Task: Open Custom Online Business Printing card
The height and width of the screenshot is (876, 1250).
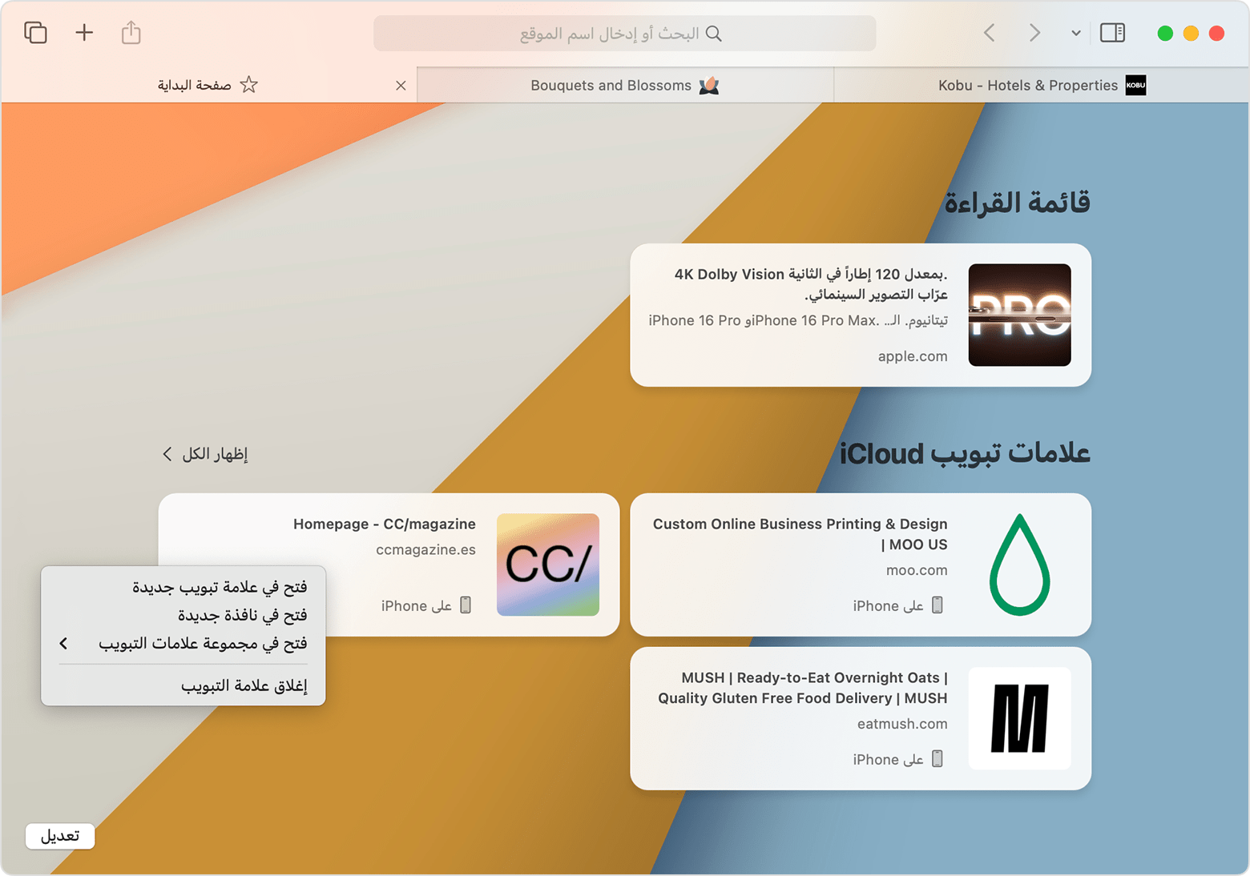Action: 861,565
